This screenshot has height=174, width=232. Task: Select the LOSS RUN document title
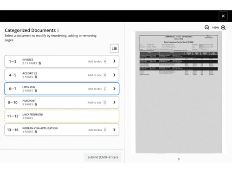(x=29, y=87)
